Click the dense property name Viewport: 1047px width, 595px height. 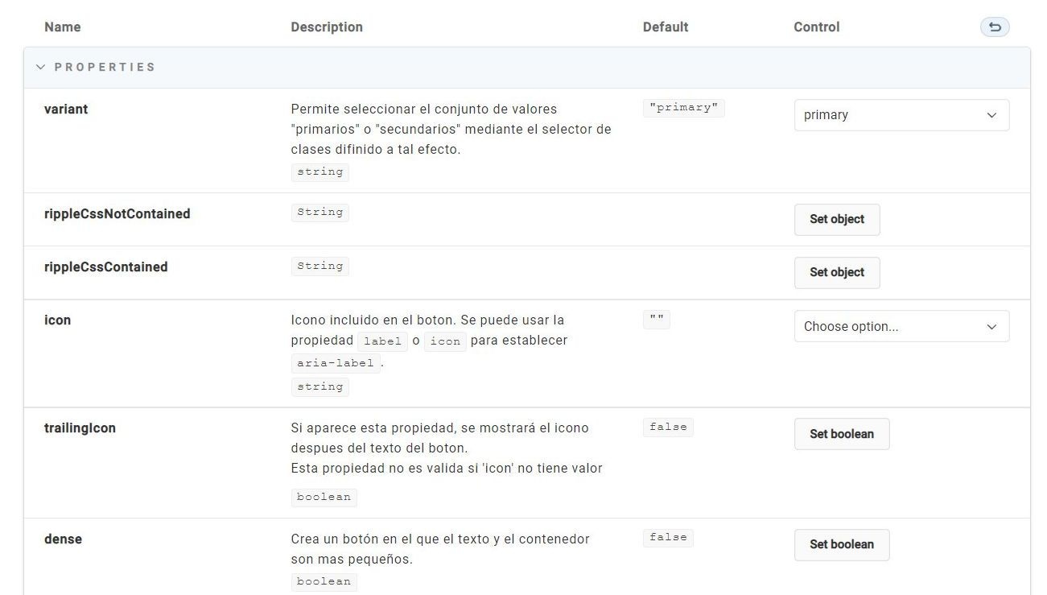(63, 539)
